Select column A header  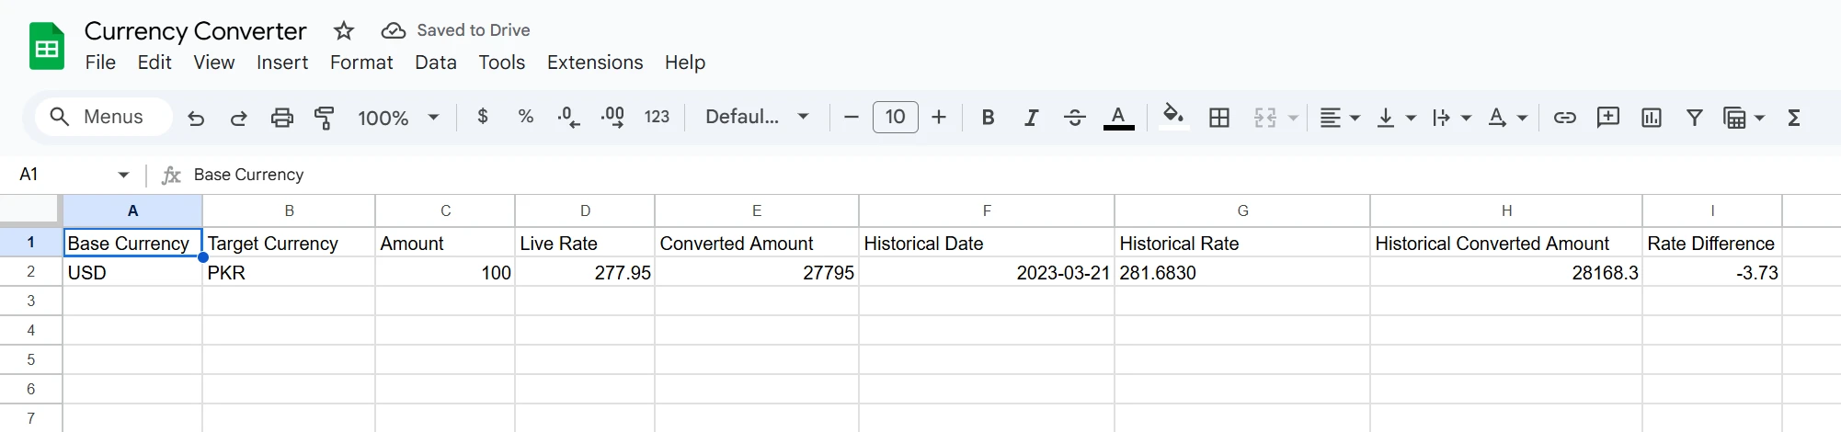pyautogui.click(x=132, y=210)
